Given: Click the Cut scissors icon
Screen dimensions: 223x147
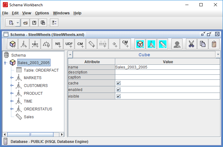Looking at the screenshot, I should pos(191,44).
